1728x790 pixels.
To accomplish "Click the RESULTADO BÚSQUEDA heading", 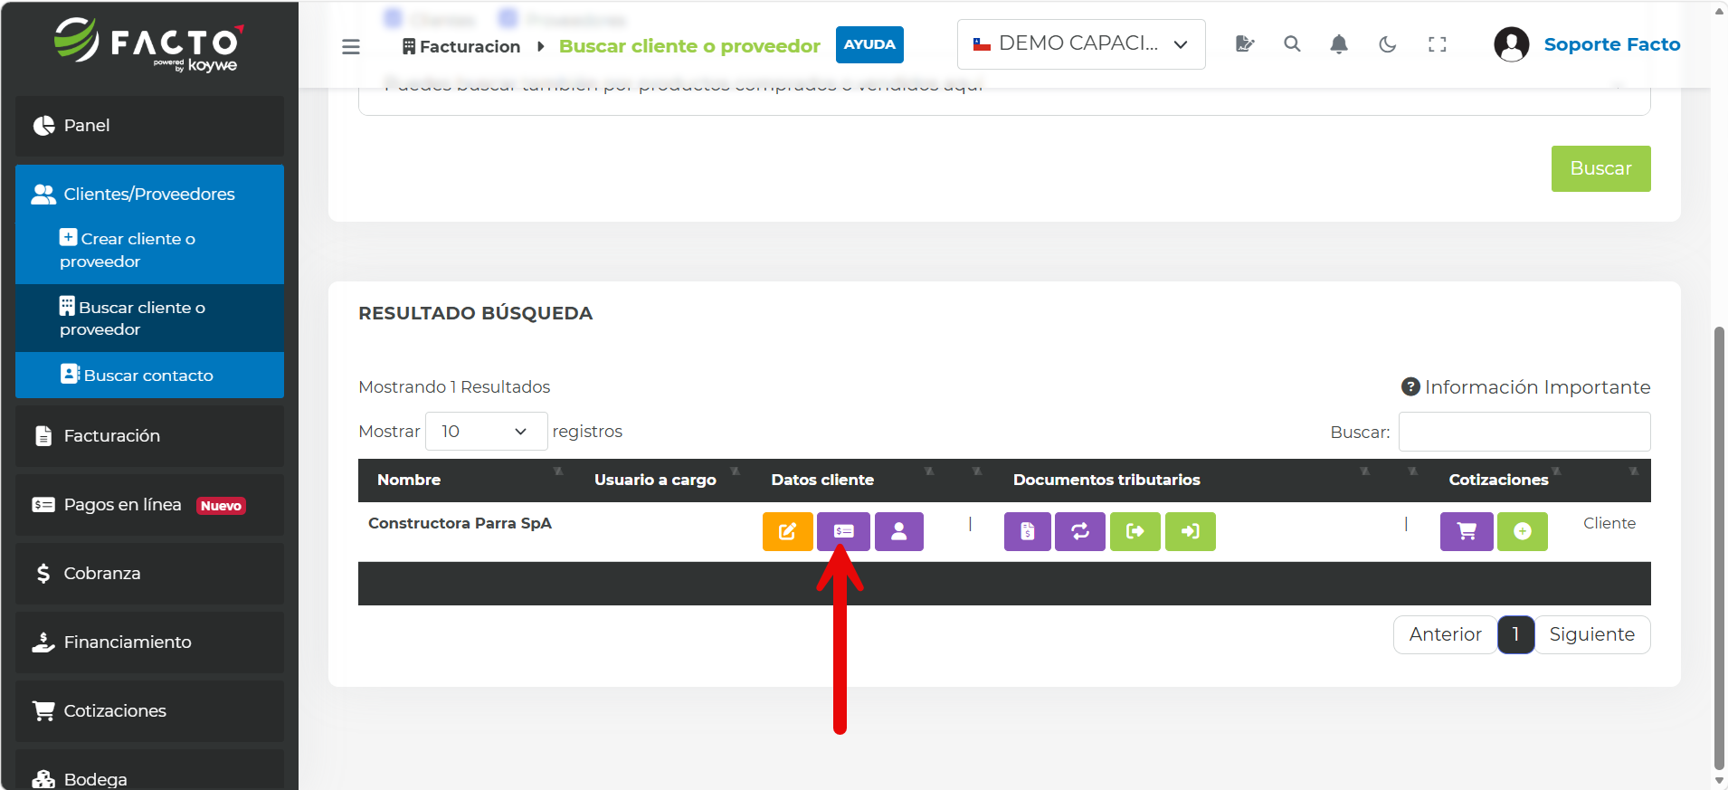I will click(x=476, y=313).
